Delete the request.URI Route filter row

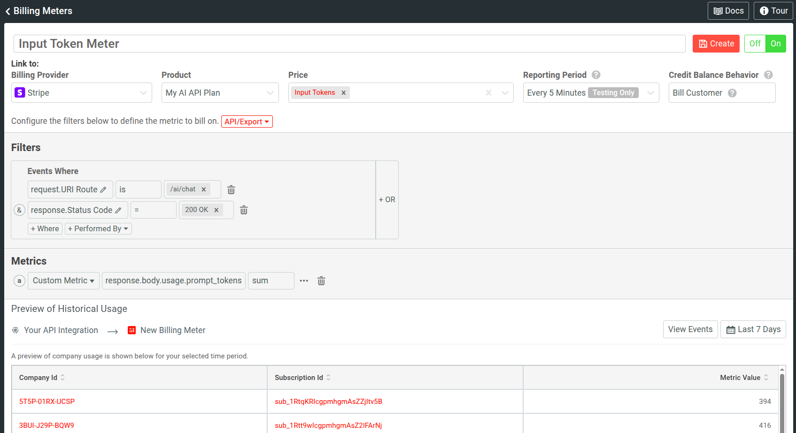[x=231, y=190]
